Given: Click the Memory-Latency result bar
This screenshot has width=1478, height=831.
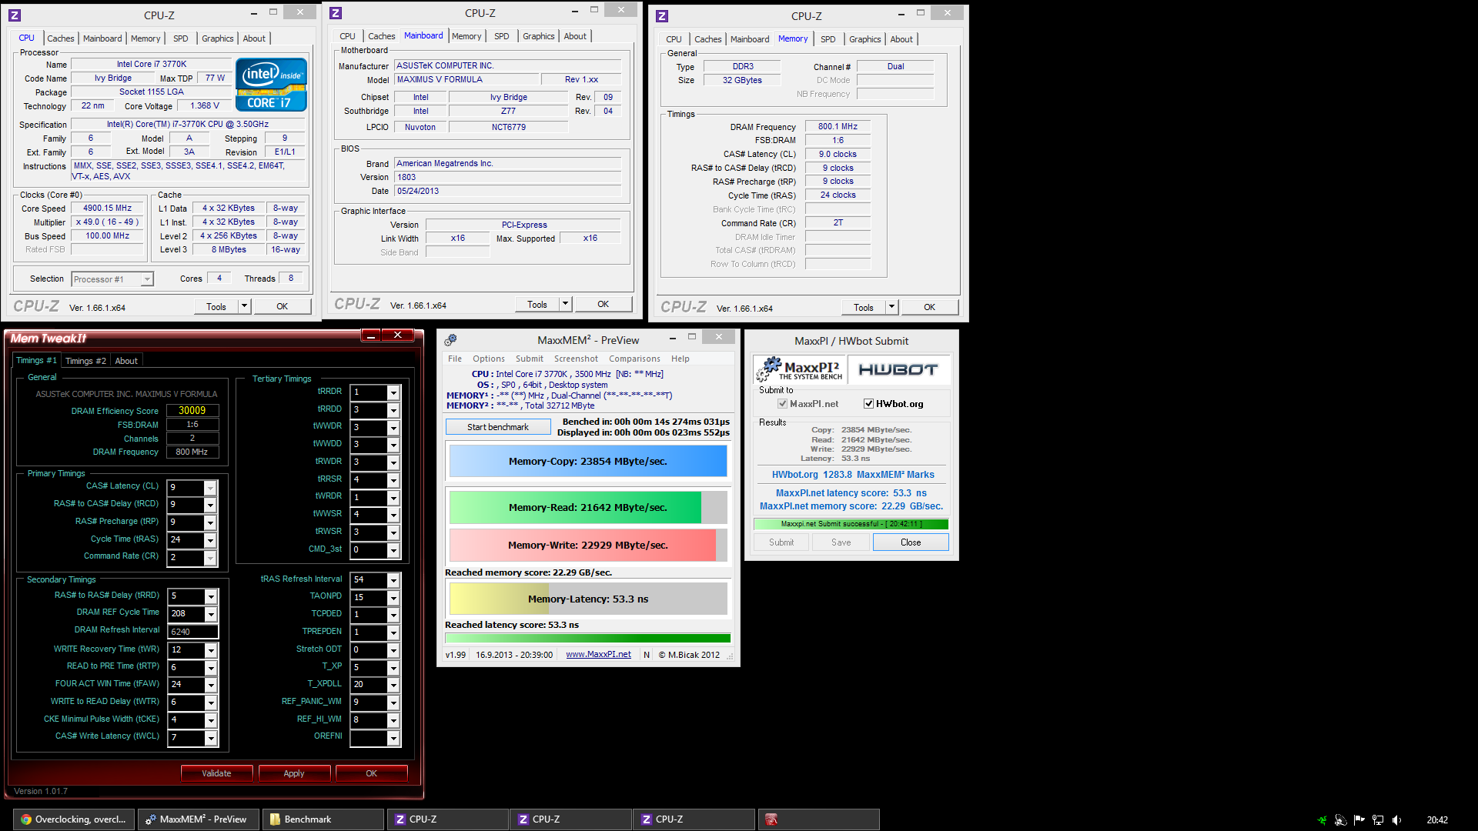Looking at the screenshot, I should pos(588,599).
